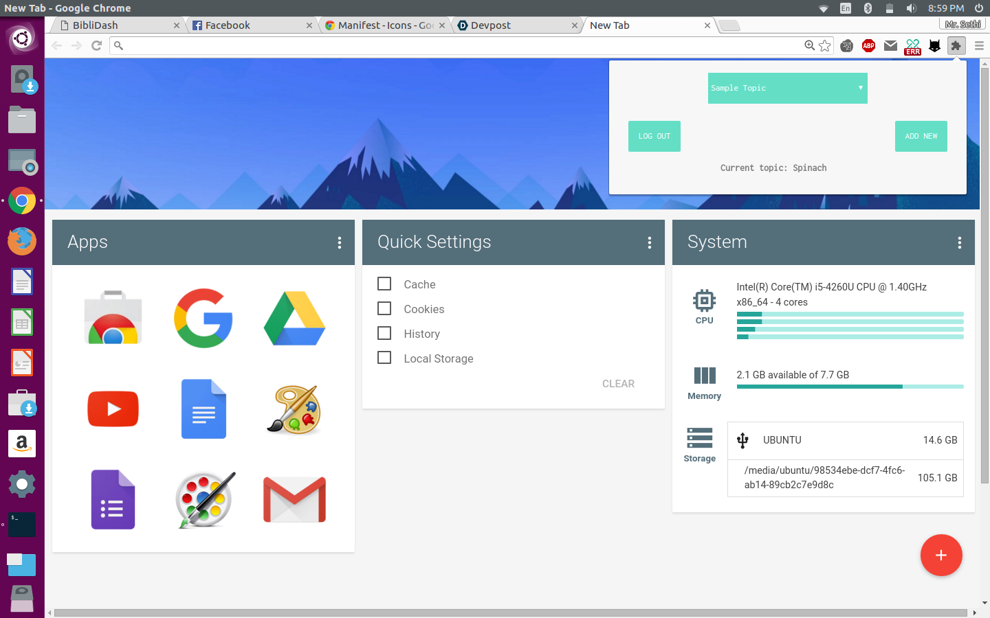Launch the Gmail app
The image size is (990, 618).
pyautogui.click(x=294, y=499)
